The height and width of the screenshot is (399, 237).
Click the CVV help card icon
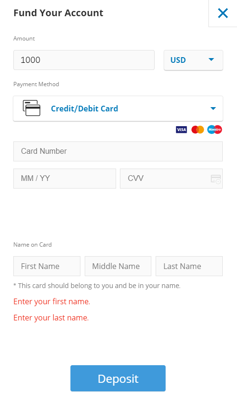click(x=216, y=179)
